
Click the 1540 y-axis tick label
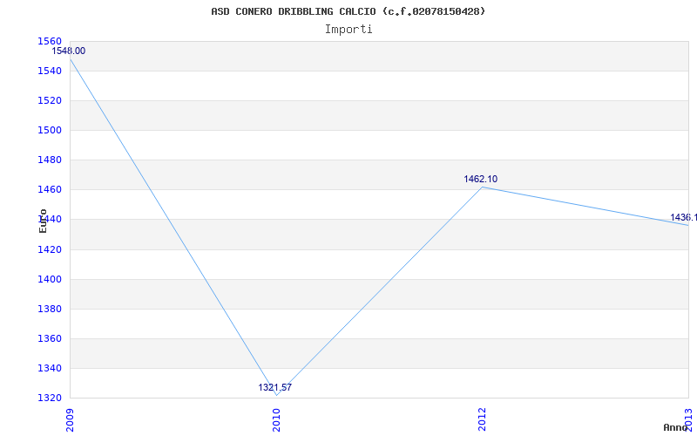click(x=50, y=72)
